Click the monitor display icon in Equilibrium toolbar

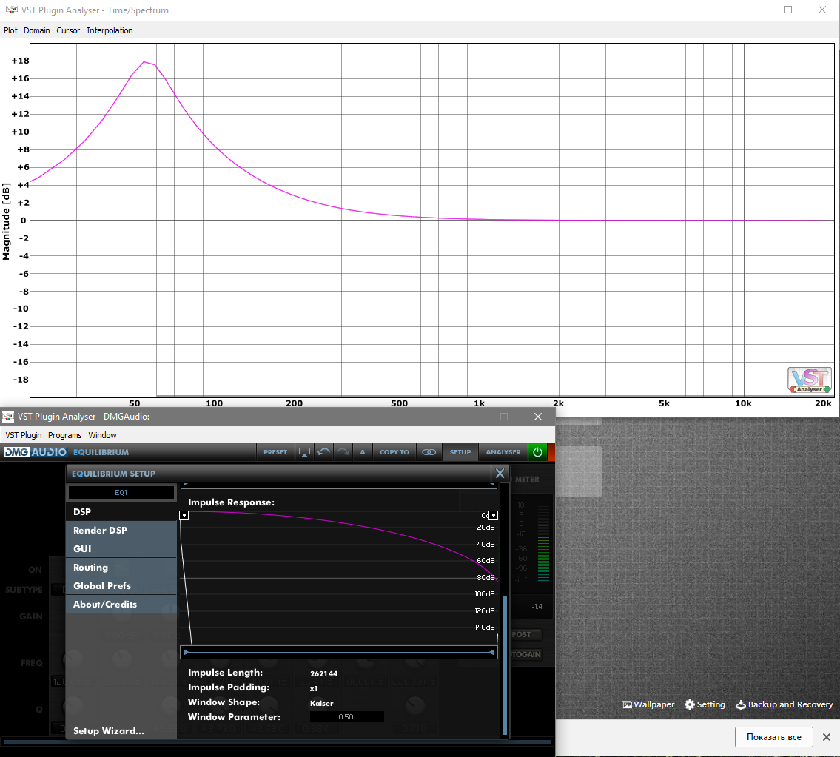point(304,452)
